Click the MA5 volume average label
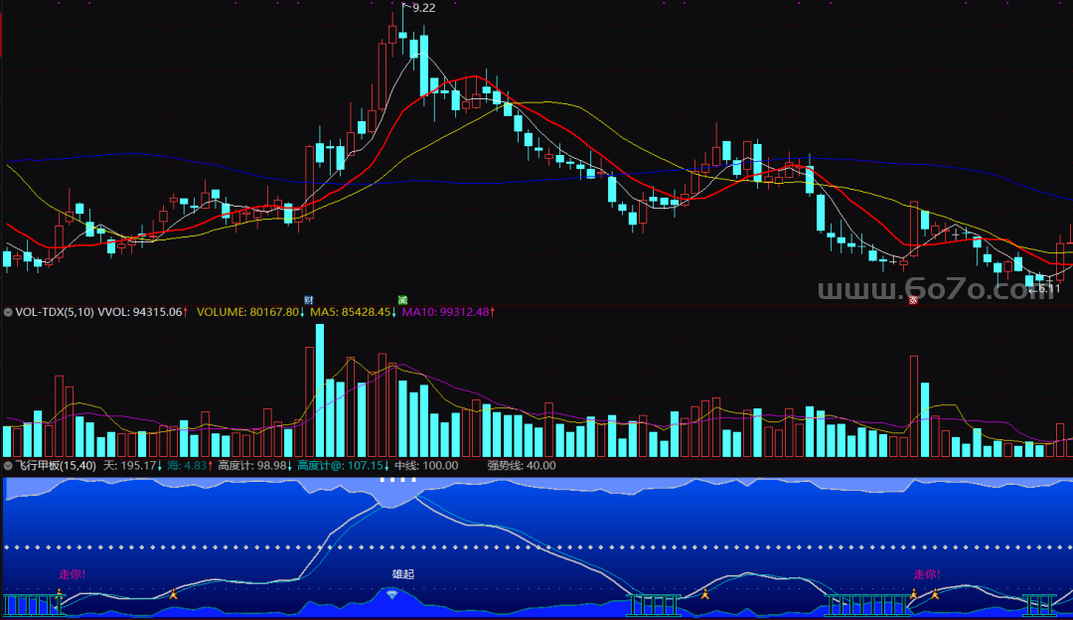Screen dimensions: 1073x620 349,312
